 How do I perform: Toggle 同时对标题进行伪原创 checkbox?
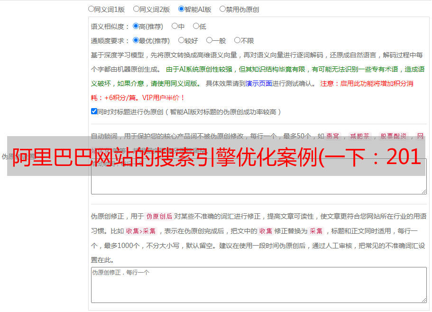[94, 111]
